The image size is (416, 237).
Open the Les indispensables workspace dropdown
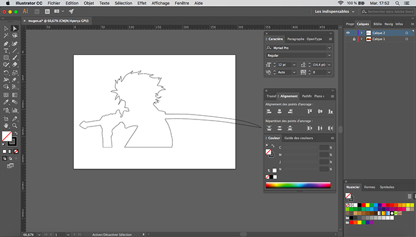coord(335,11)
